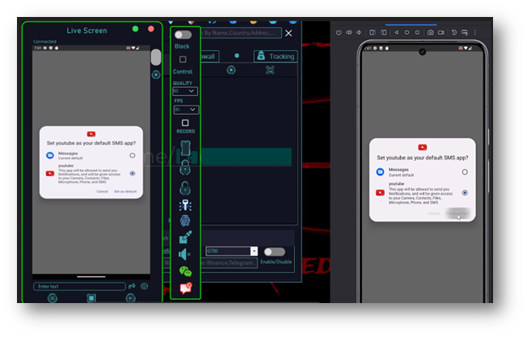
Task: Click the red chat notification icon
Action: 185,289
